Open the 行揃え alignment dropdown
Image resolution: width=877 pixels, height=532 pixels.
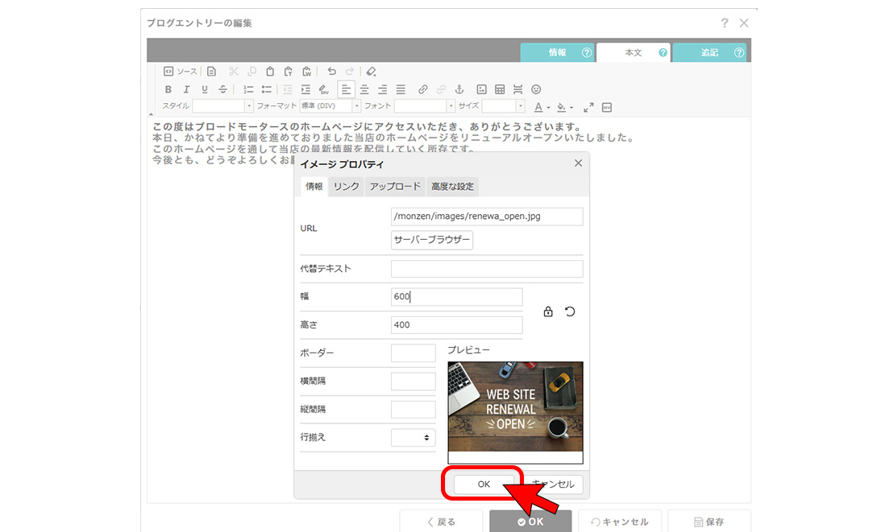tap(413, 438)
